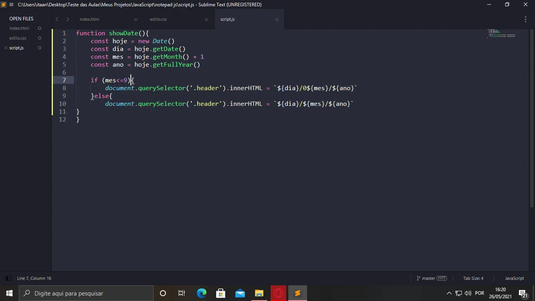Open Microsoft Edge from the taskbar
The image size is (535, 301).
pos(202,293)
